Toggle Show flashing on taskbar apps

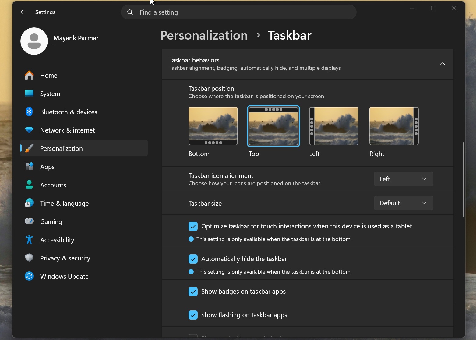click(x=193, y=315)
